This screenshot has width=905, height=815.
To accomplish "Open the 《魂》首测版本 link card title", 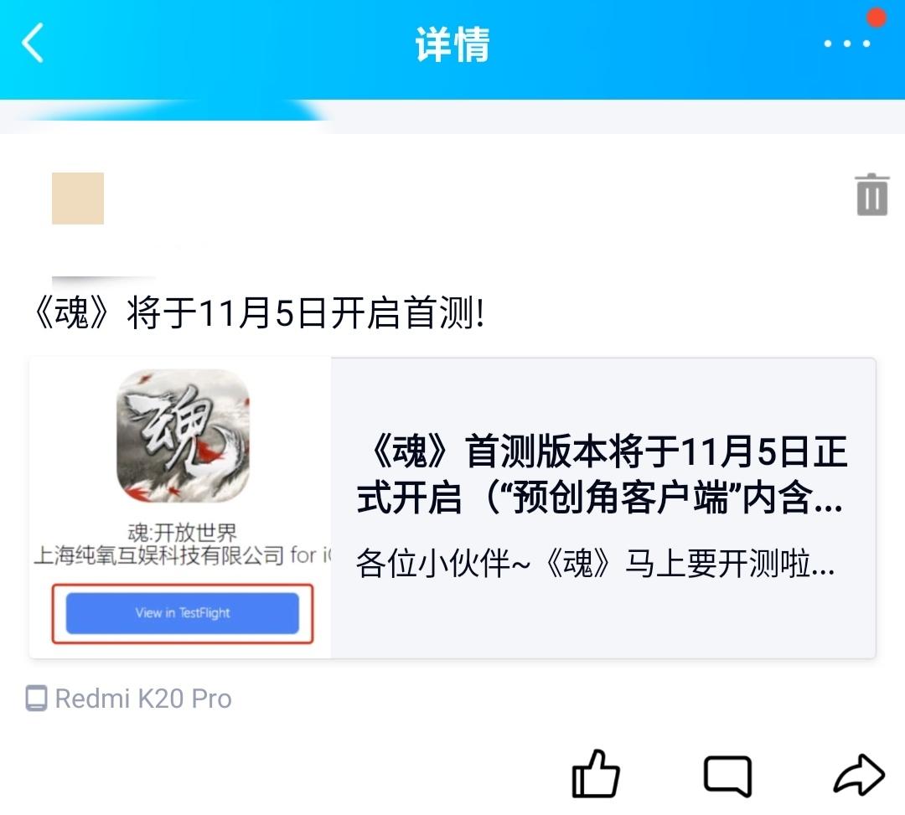I will pyautogui.click(x=602, y=475).
